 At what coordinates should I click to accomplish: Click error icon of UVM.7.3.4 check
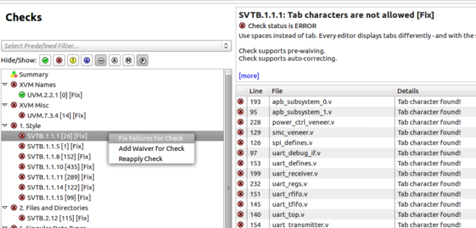point(22,116)
